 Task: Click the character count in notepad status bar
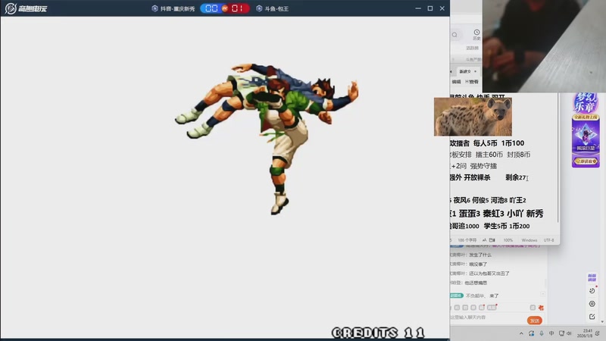coord(467,240)
